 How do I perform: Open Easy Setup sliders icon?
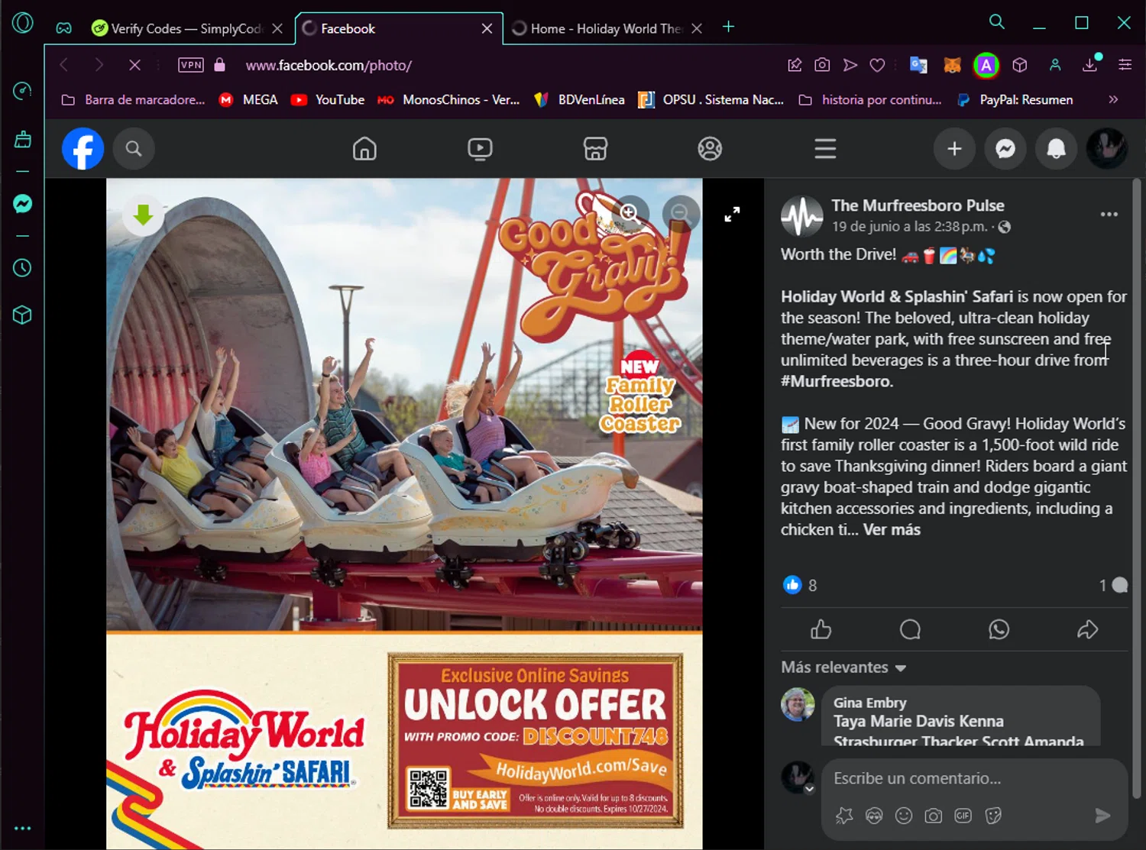pos(1125,65)
